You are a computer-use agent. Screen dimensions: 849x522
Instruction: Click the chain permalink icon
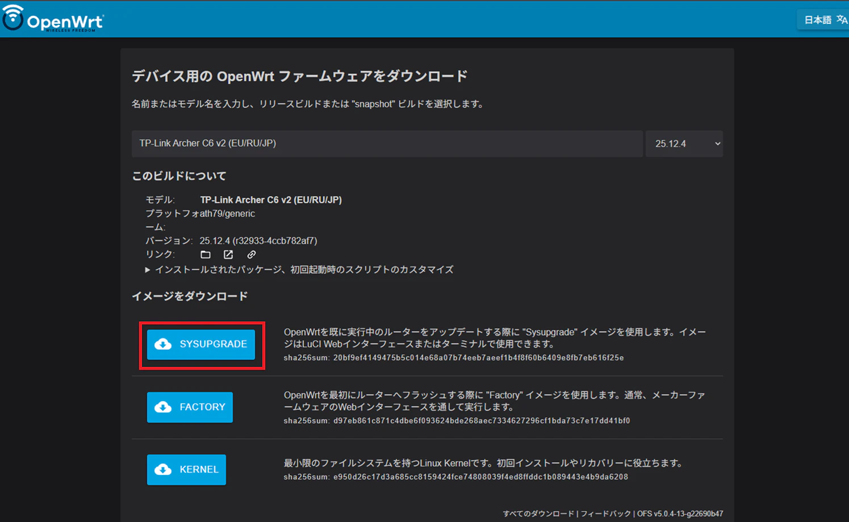click(251, 254)
